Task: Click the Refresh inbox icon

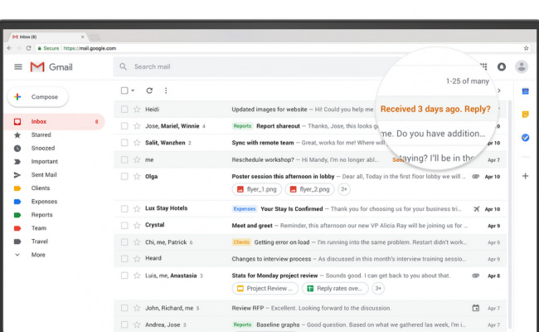Action: click(x=149, y=90)
